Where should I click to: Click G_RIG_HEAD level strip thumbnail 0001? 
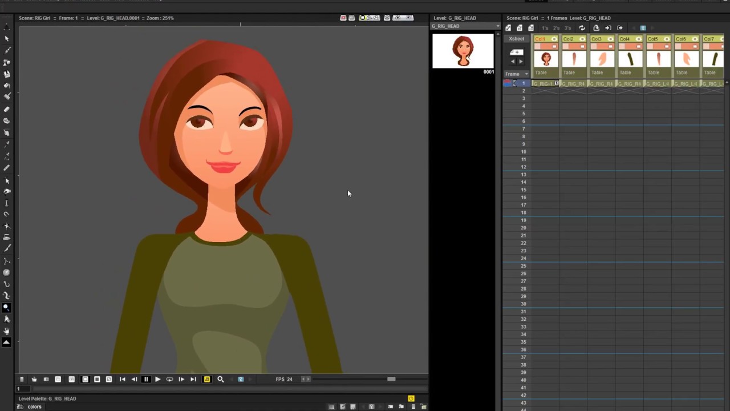(463, 51)
